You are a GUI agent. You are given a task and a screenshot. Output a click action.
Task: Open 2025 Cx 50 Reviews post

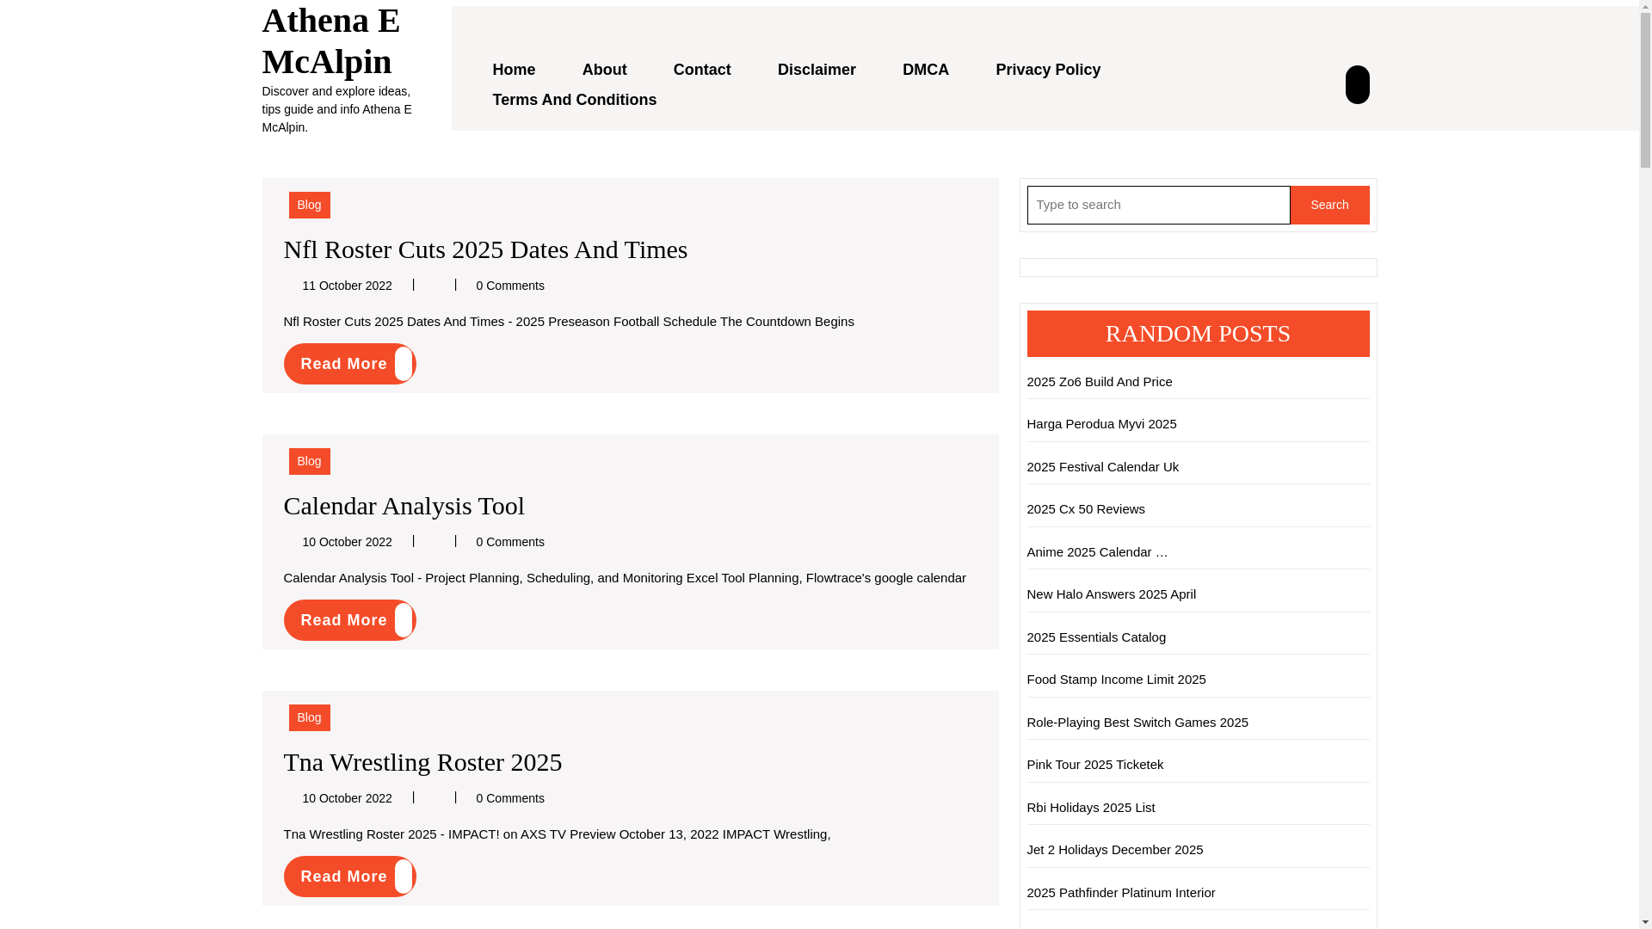[1086, 509]
